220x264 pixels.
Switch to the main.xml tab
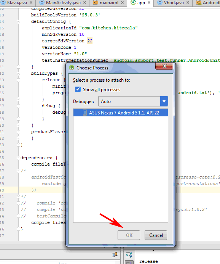click(109, 3)
